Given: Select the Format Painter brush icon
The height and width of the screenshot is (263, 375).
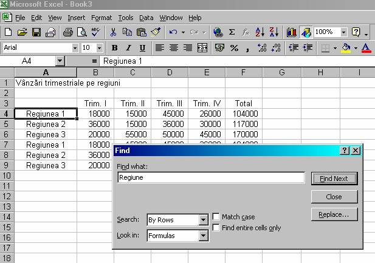Looking at the screenshot, I should click(x=156, y=32).
